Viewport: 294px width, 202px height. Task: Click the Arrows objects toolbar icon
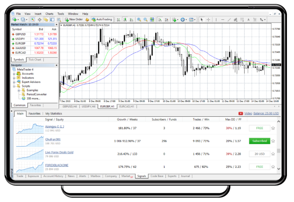coord(262,19)
